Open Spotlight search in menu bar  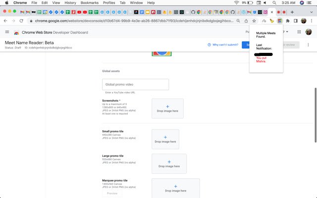[274, 3]
